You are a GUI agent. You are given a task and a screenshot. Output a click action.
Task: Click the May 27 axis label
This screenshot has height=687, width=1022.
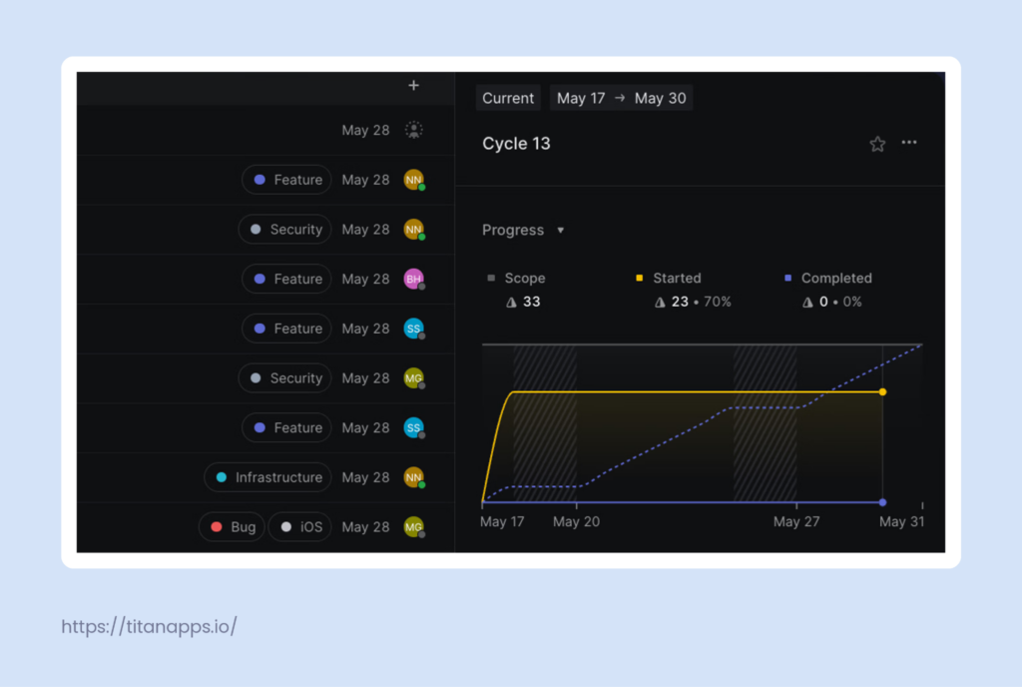coord(796,521)
